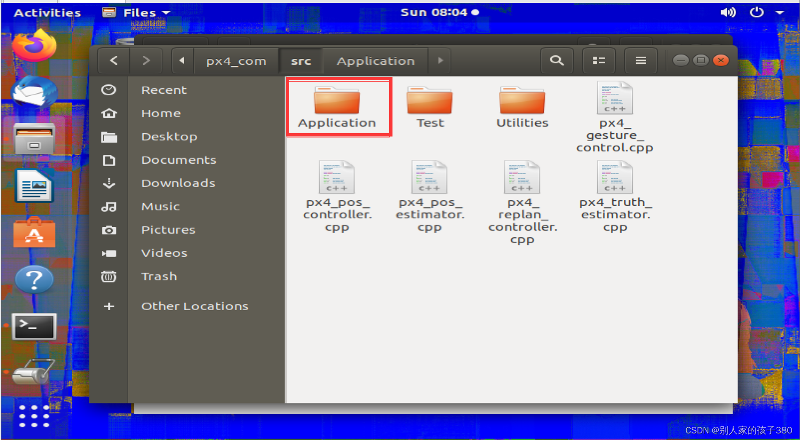Select px4_truth_estimator.cpp file
This screenshot has width=800, height=440.
615,197
